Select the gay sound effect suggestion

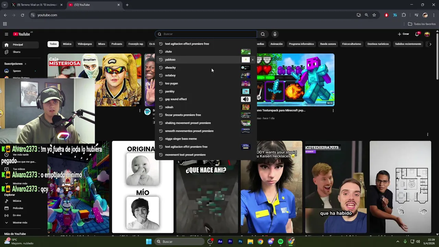click(205, 99)
